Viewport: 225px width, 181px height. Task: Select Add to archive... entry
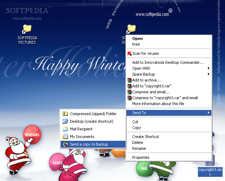169,80
